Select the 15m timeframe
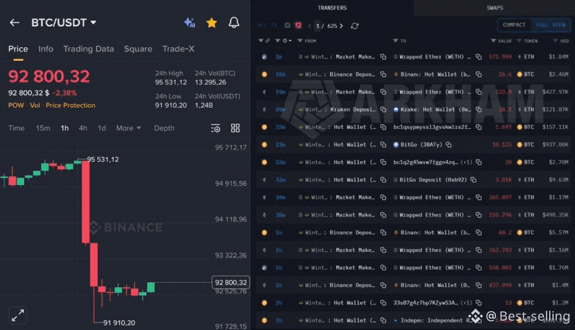 [43, 128]
